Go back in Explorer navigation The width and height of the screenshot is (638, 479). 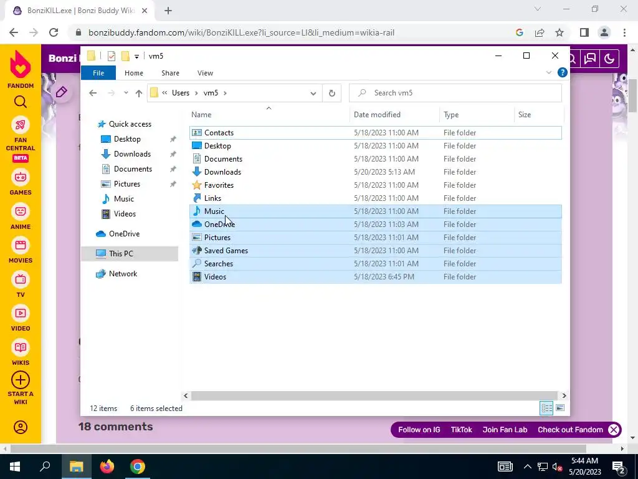[93, 93]
